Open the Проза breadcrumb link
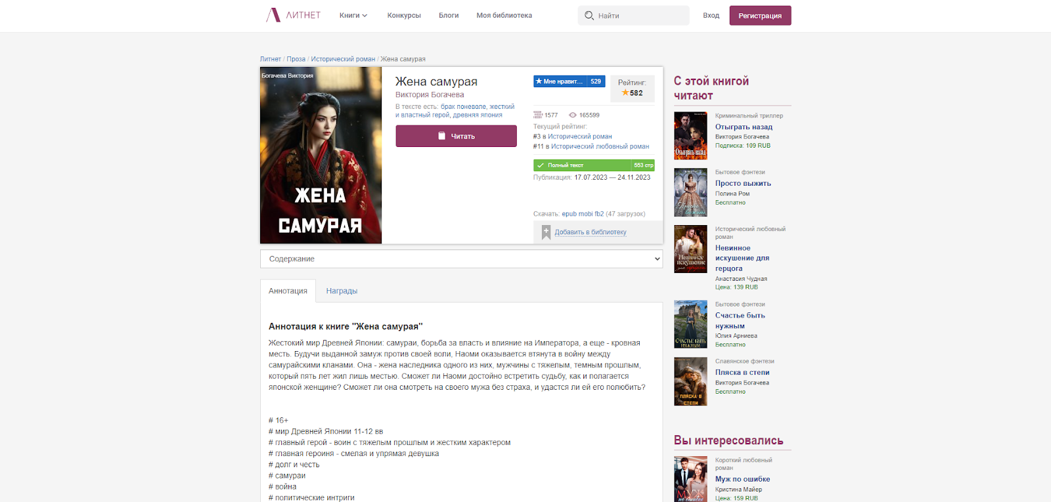 pyautogui.click(x=296, y=59)
